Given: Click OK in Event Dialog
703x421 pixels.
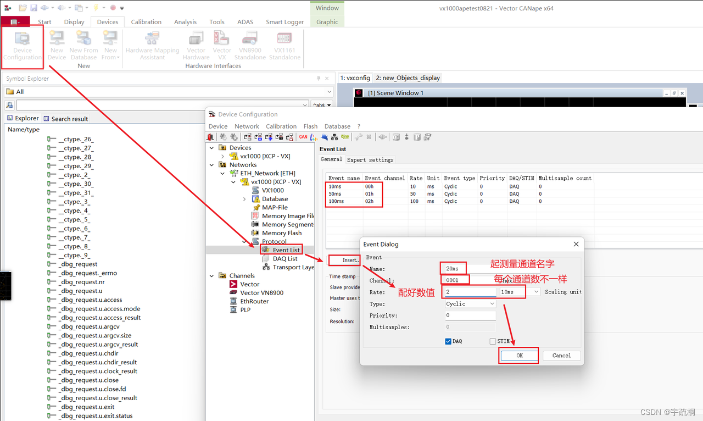Looking at the screenshot, I should pyautogui.click(x=519, y=356).
